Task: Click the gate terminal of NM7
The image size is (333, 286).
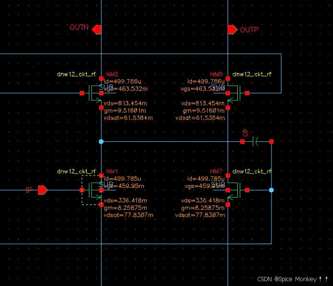Action: click(247, 190)
